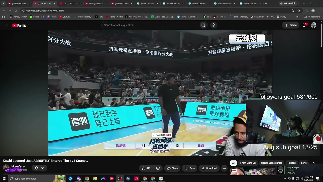
Task: Open the More actions three-dot menu
Action: (x=224, y=168)
